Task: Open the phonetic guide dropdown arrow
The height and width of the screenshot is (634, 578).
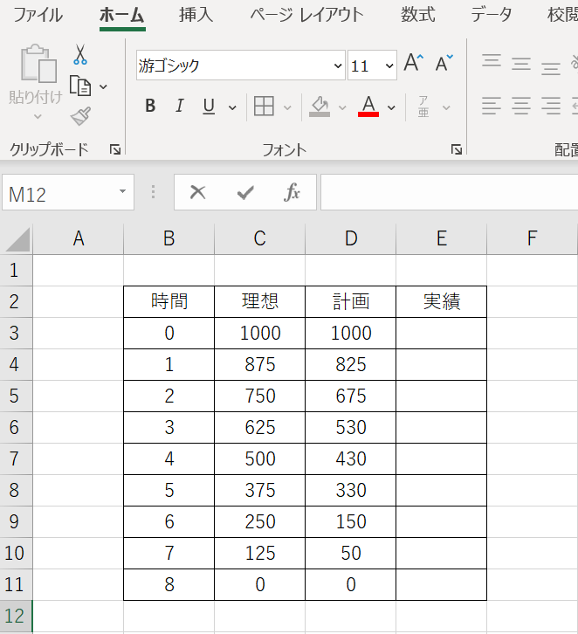Action: (446, 108)
